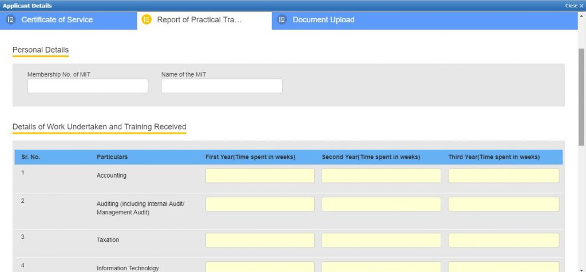Screen dimensions: 586x272
Task: Click the Membership No. of MIT field
Action: [x=88, y=86]
